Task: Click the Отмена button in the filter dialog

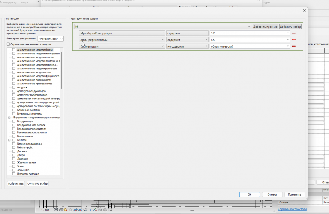Action: point(272,194)
